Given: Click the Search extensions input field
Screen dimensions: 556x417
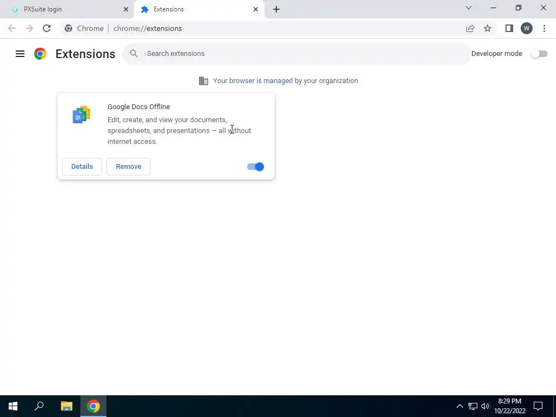Looking at the screenshot, I should tap(296, 54).
